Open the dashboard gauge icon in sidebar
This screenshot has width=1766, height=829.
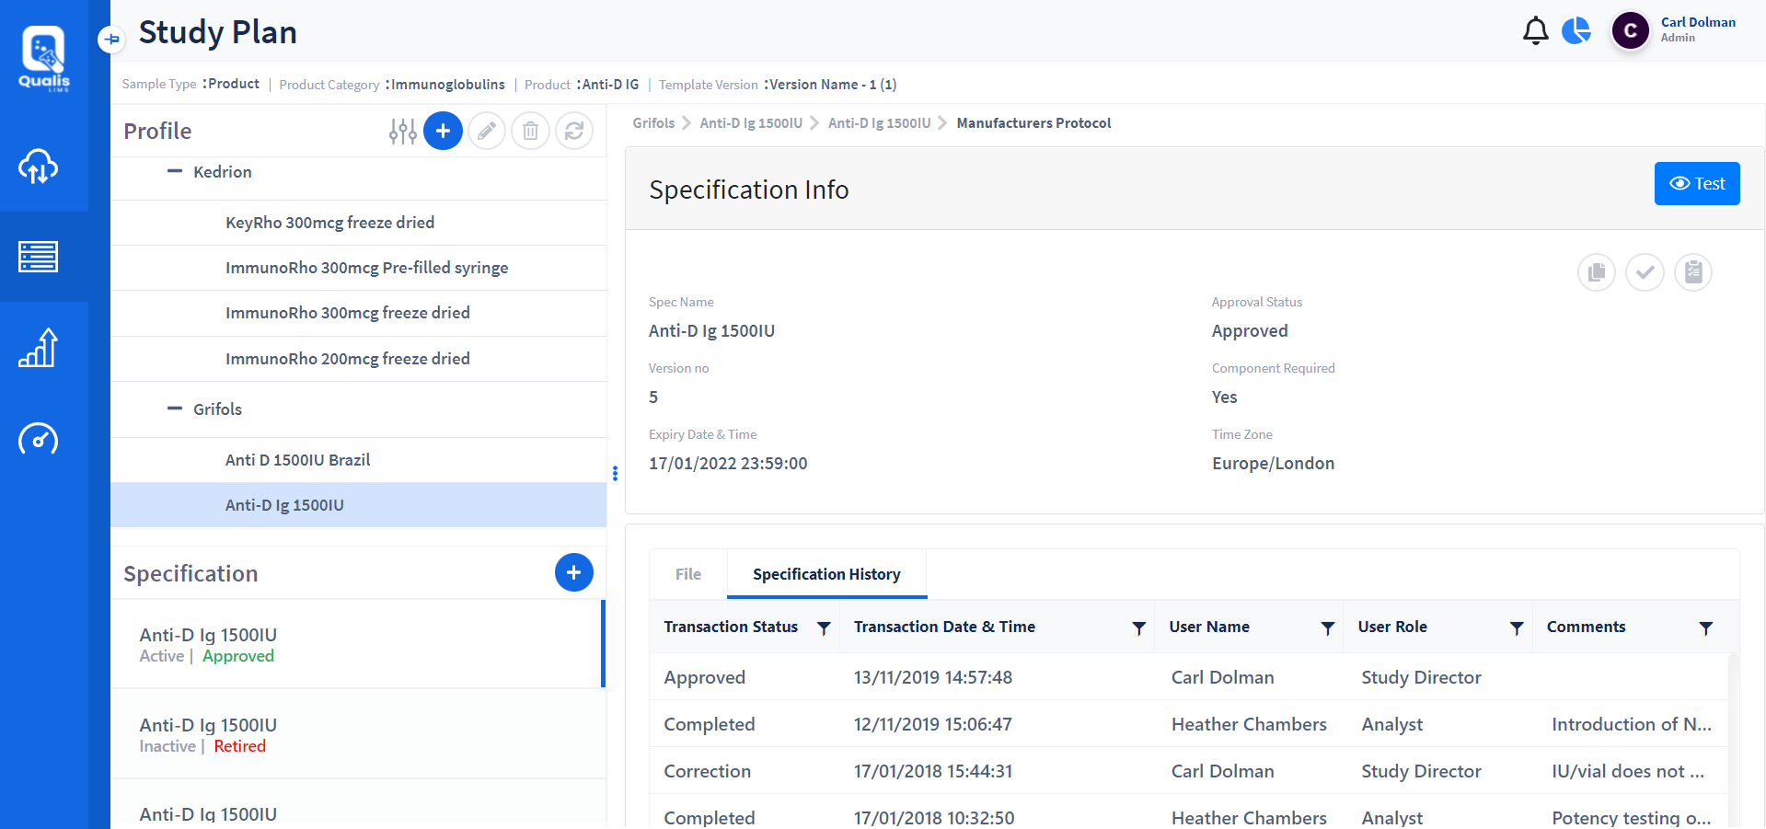[x=37, y=439]
